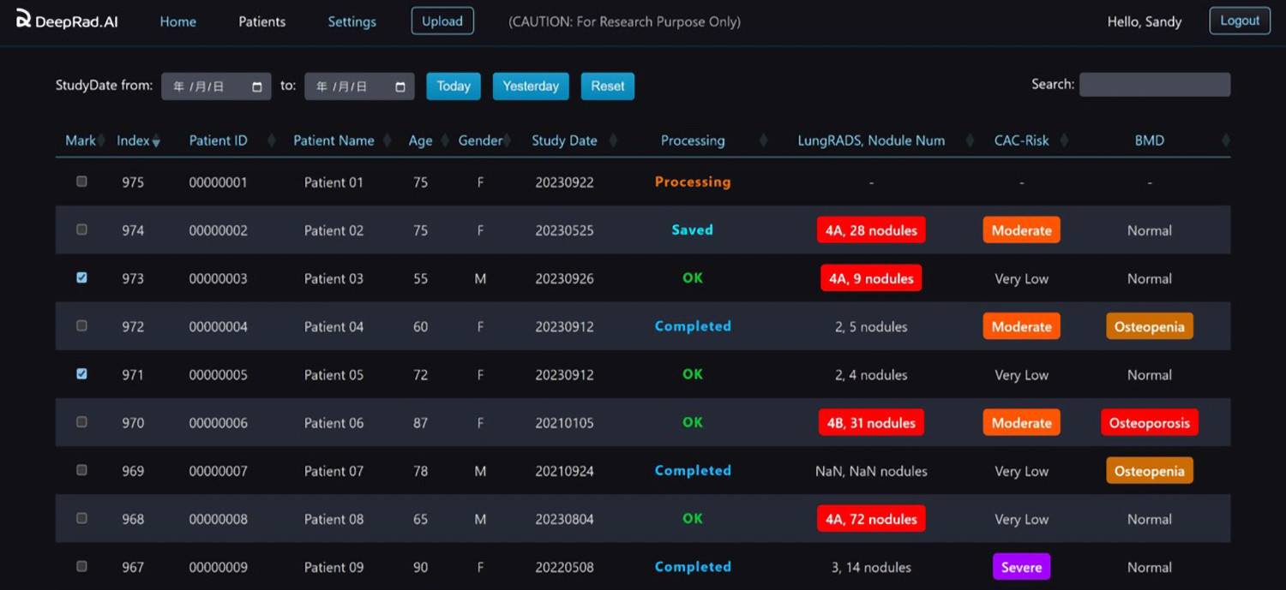This screenshot has width=1286, height=590.
Task: Sort by Index column arrow
Action: pyautogui.click(x=156, y=141)
